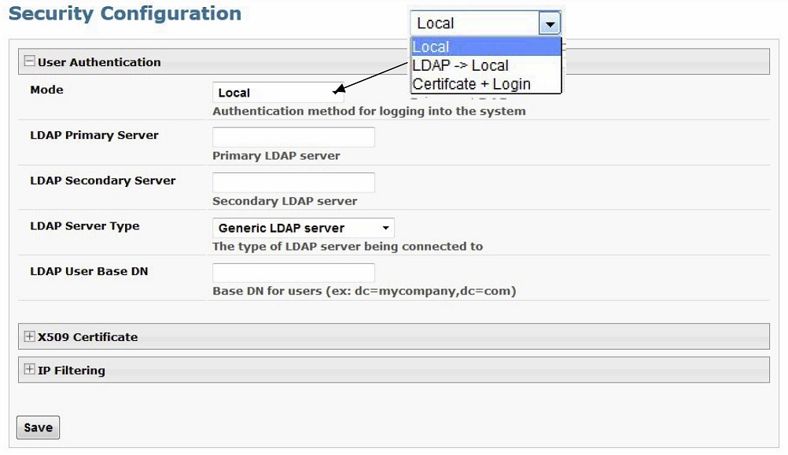Viewport: 788px width, 455px height.
Task: Expand X509 Certificate with the plus icon
Action: click(30, 336)
